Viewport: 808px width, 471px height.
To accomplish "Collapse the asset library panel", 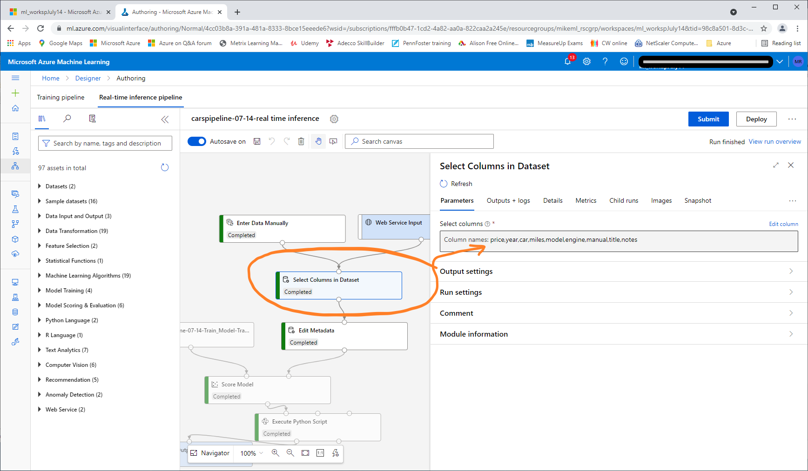I will coord(165,119).
